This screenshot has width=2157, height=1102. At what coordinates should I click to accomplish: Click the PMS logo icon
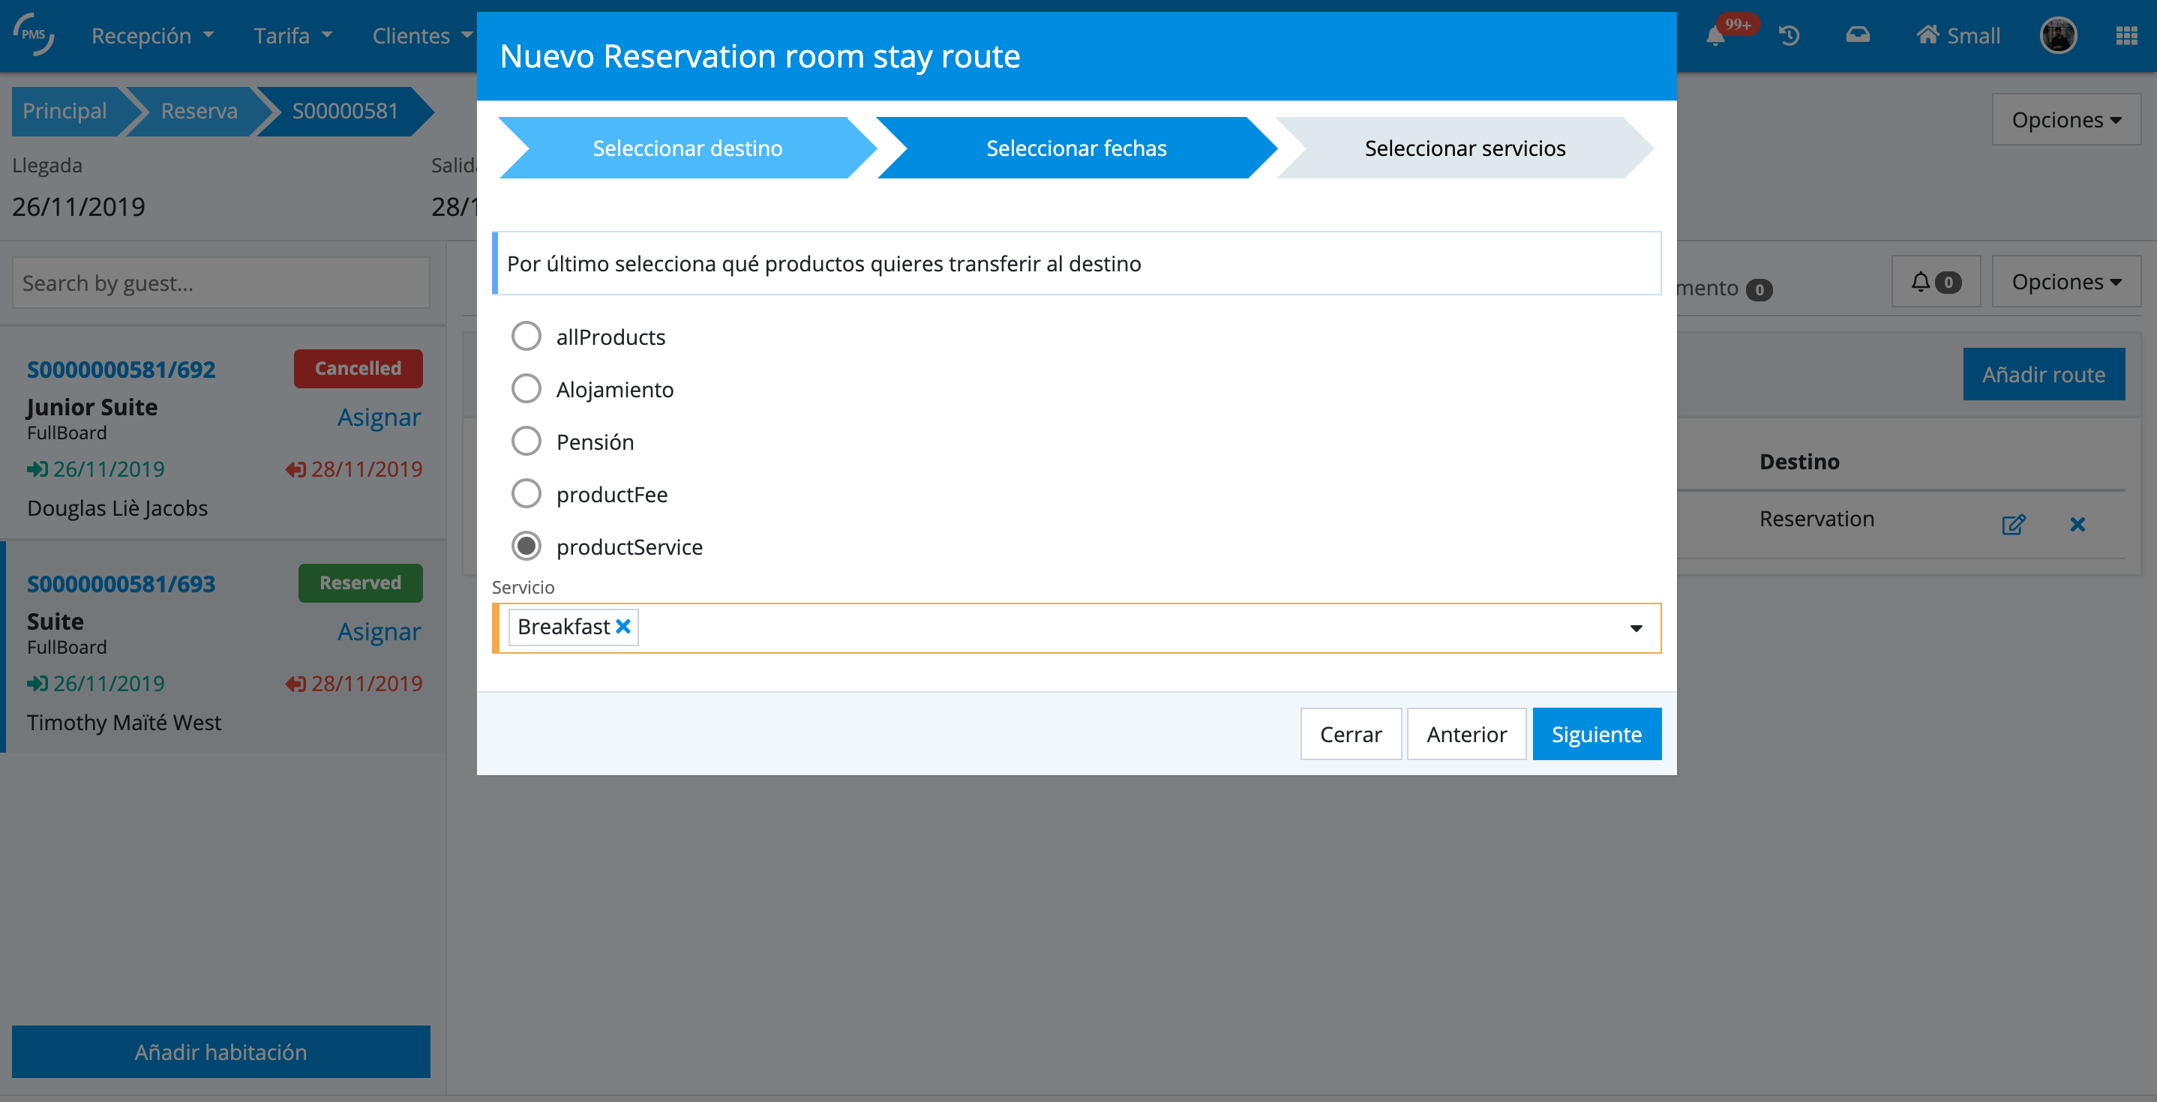[34, 35]
